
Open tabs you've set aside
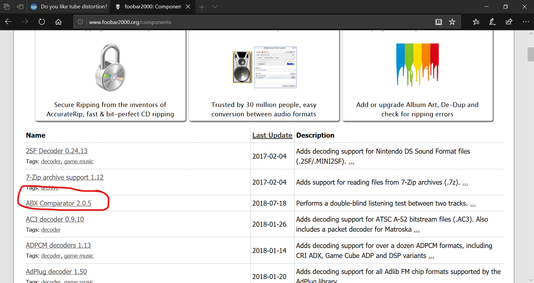coord(7,7)
